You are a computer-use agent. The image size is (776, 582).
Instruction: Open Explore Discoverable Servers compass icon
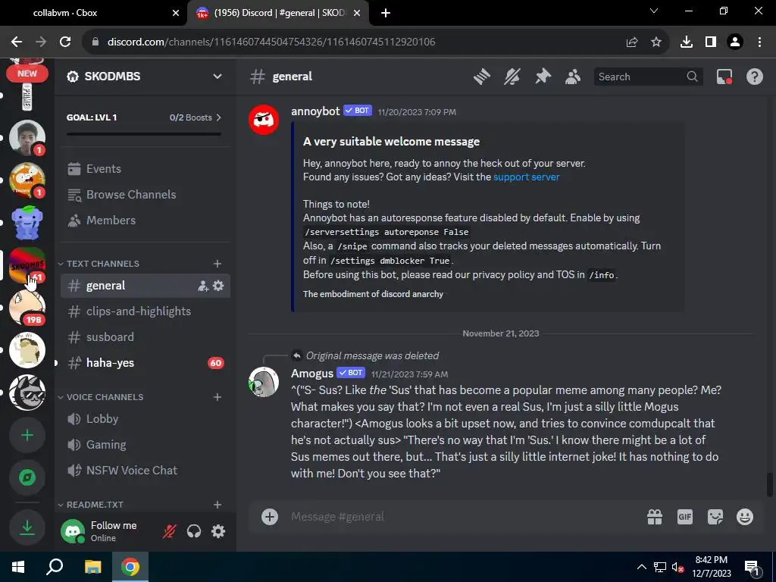[27, 477]
